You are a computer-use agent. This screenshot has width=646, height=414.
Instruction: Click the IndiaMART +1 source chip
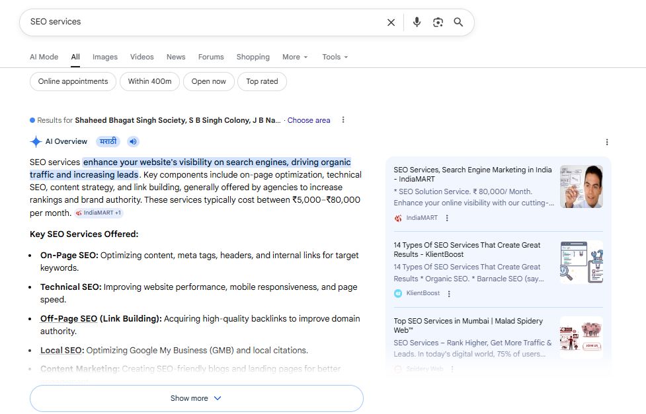[x=98, y=213]
